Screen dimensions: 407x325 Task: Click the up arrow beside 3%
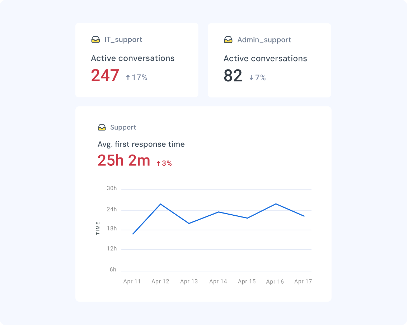tap(159, 163)
